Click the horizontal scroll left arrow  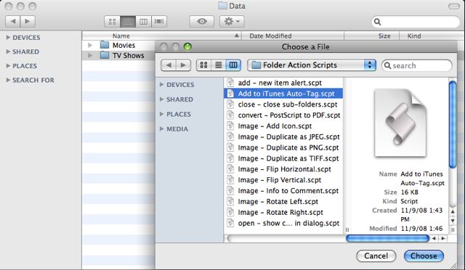click(x=434, y=238)
